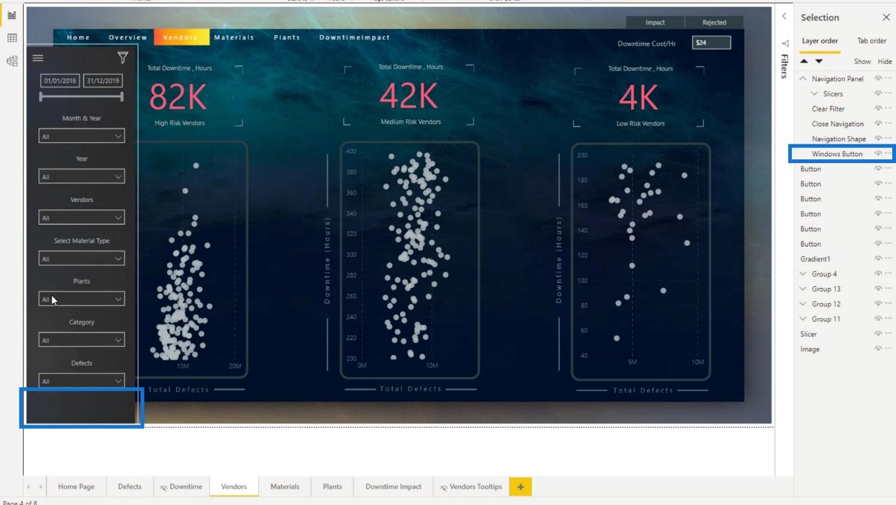This screenshot has width=896, height=505.
Task: Go to next page tabs arrow
Action: 41,487
